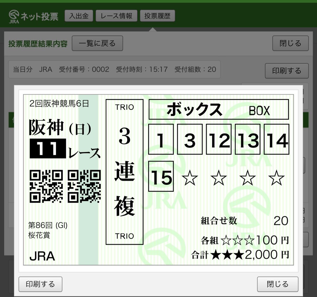317x297 pixels.
Task: Click the right QR code on the ticket
Action: (84, 186)
